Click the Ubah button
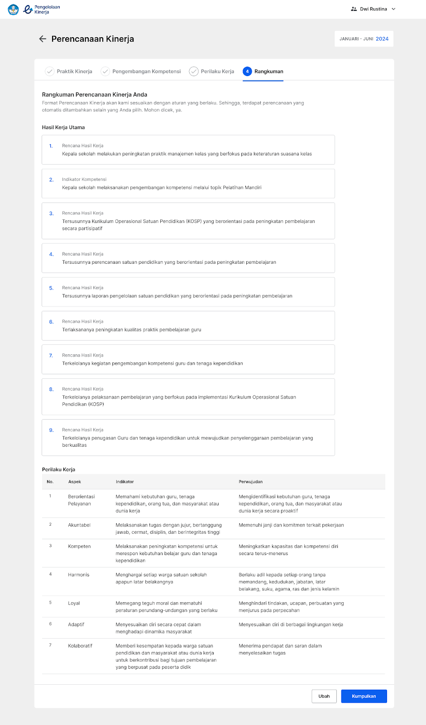This screenshot has width=426, height=725. pyautogui.click(x=324, y=696)
